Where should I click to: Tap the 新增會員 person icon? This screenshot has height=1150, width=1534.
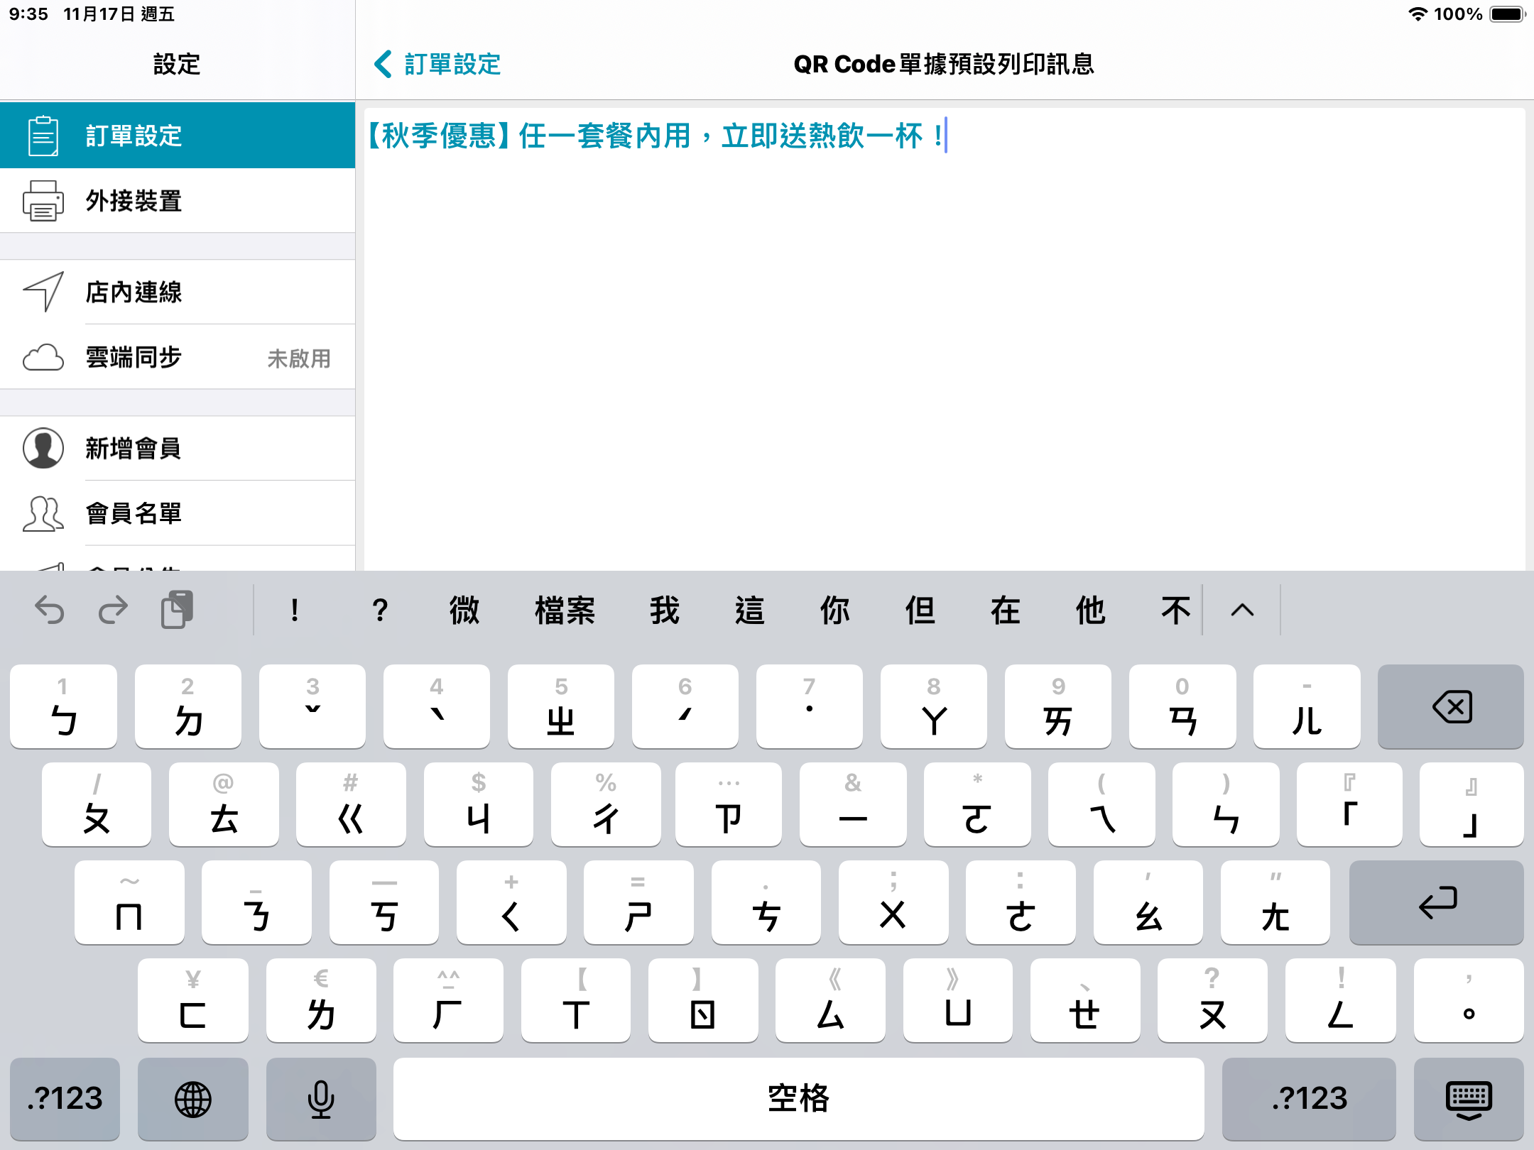point(43,448)
